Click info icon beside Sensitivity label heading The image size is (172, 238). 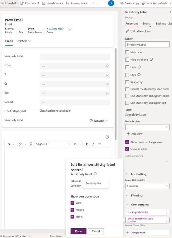coord(95,174)
